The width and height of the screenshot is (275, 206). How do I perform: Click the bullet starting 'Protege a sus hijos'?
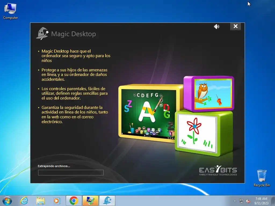click(74, 75)
